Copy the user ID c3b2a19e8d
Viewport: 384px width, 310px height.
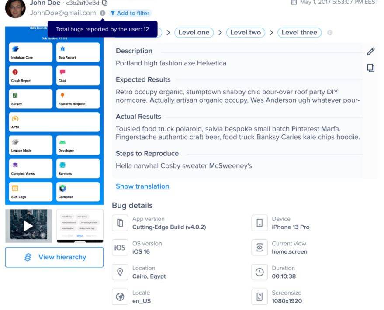pos(105,3)
